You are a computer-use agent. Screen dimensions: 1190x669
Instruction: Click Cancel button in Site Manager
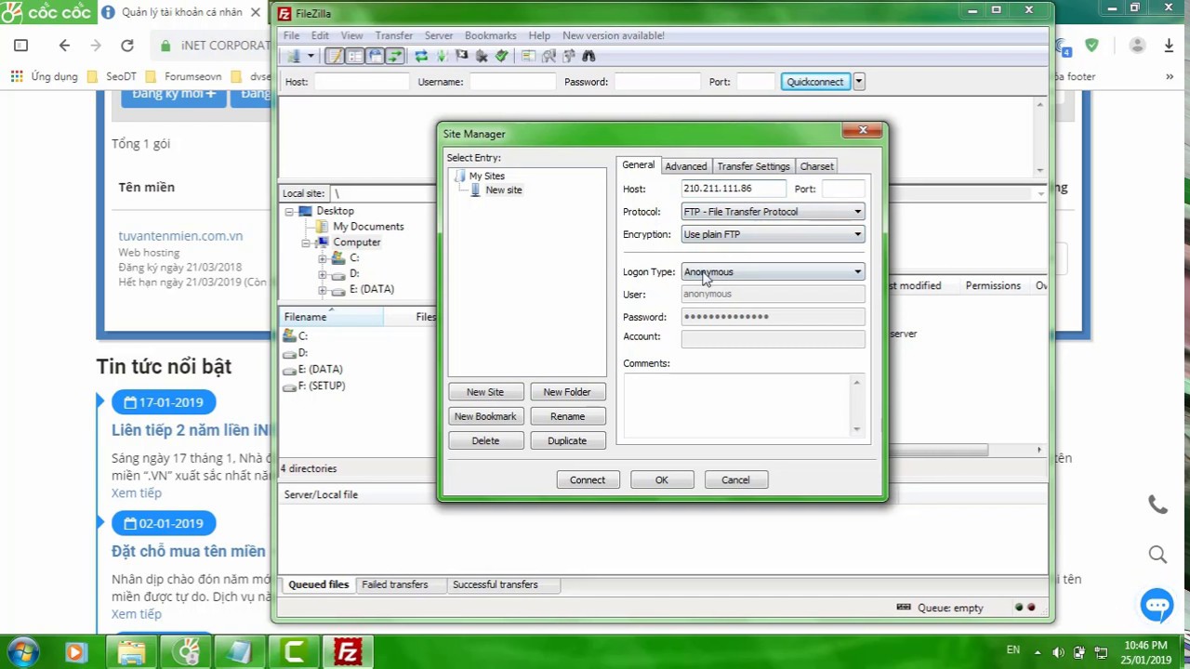pos(735,480)
